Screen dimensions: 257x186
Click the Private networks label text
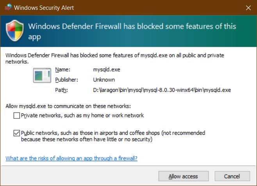coord(82,116)
